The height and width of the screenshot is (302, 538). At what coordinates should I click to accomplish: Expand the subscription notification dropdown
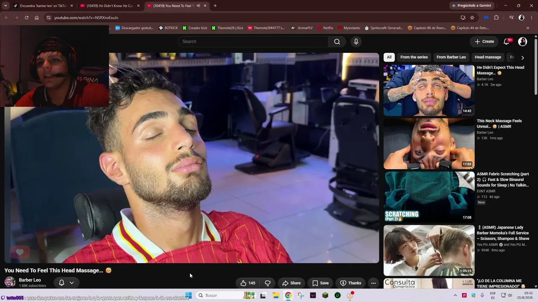click(71, 283)
